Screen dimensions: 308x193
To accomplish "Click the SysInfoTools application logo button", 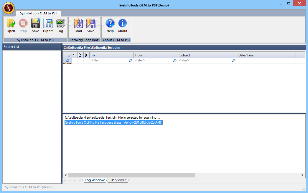I will [9, 8].
